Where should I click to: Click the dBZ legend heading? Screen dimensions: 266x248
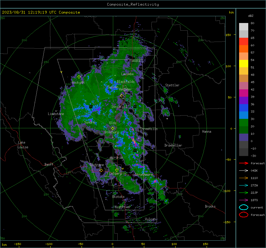tap(251, 16)
